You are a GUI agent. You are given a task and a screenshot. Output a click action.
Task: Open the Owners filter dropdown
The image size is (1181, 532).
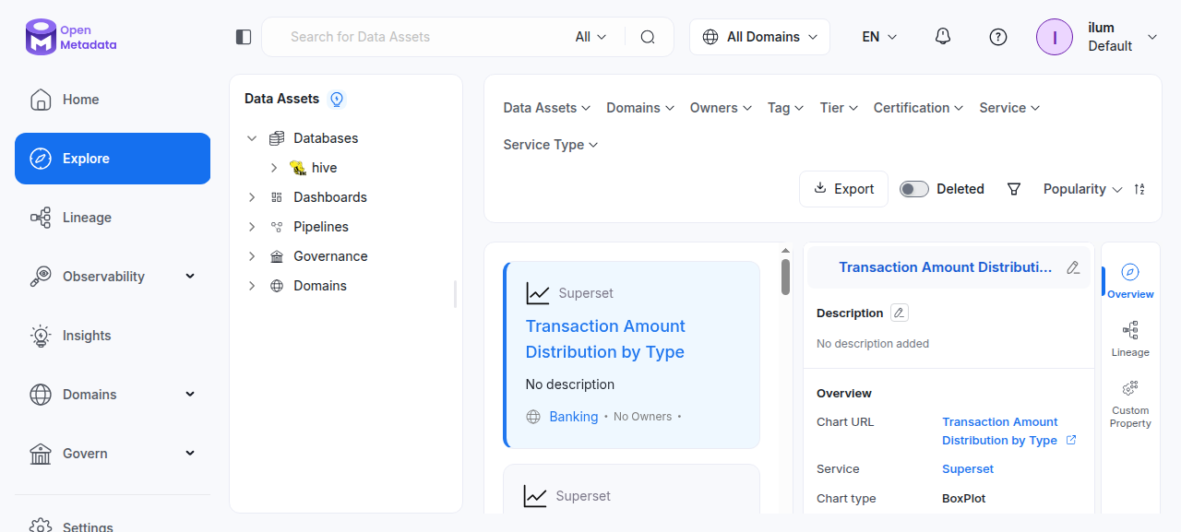pyautogui.click(x=721, y=108)
